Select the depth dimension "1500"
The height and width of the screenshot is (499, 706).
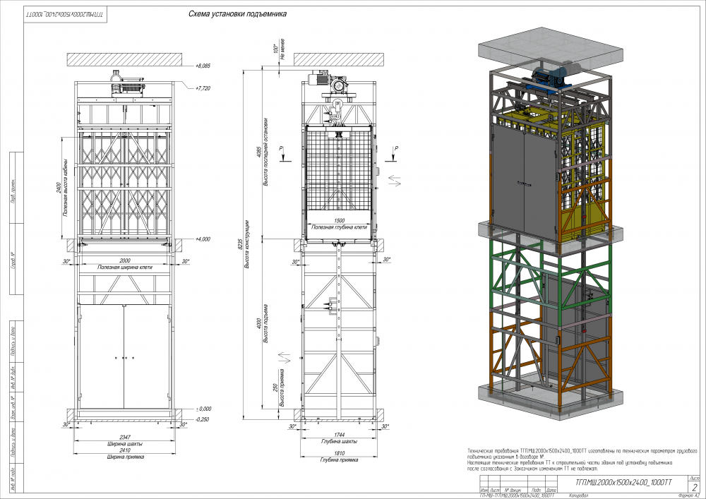[340, 221]
